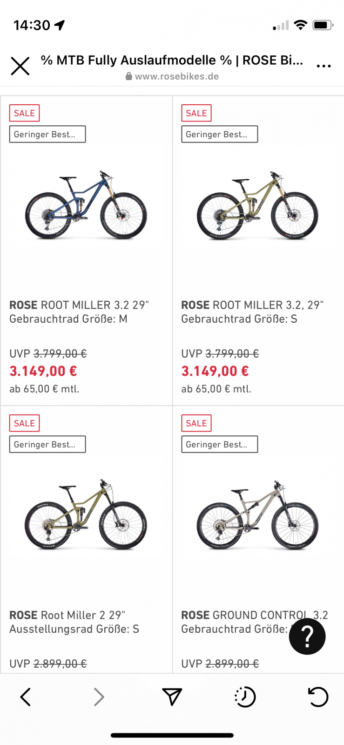Tap SALE badge on the blue Root Miller
The image size is (344, 745).
tap(24, 113)
